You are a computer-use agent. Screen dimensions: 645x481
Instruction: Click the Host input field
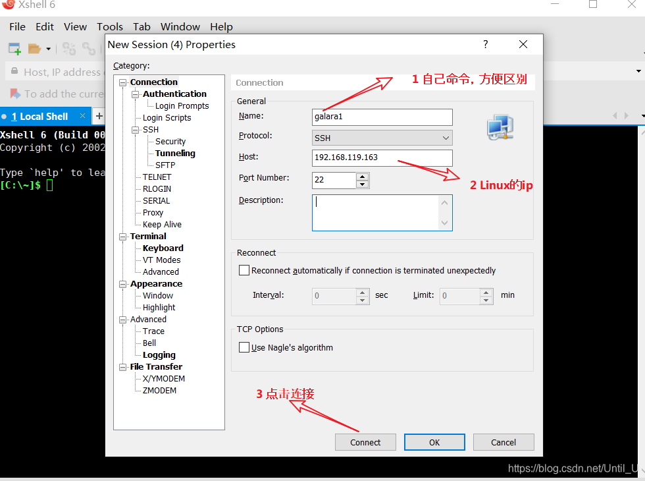point(382,157)
